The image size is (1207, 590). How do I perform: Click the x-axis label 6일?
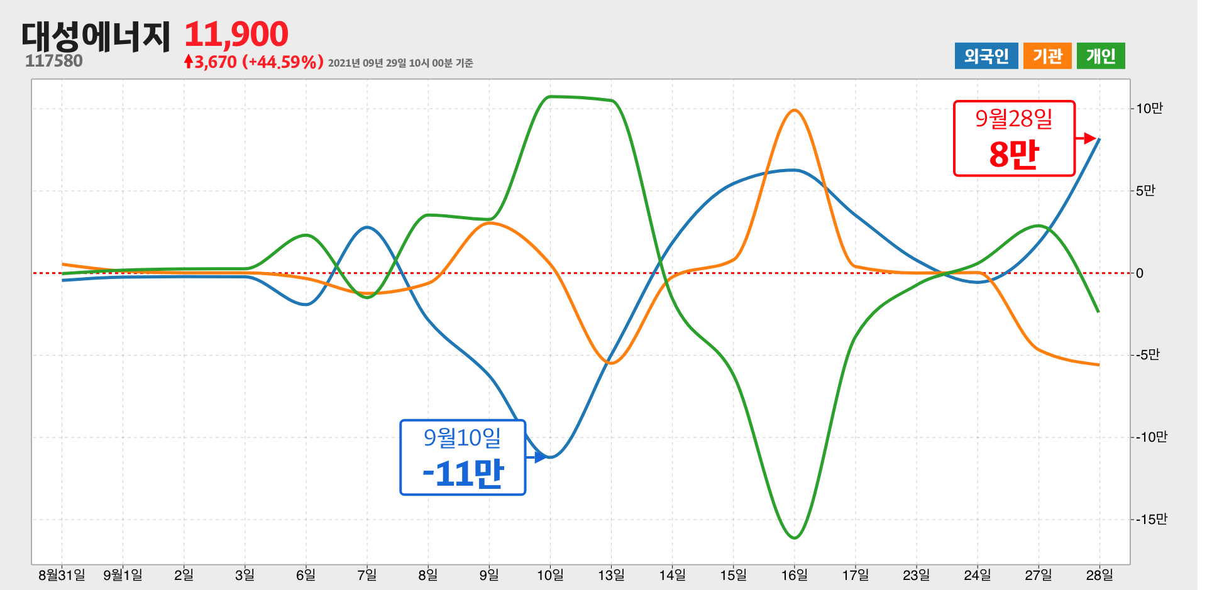(306, 575)
